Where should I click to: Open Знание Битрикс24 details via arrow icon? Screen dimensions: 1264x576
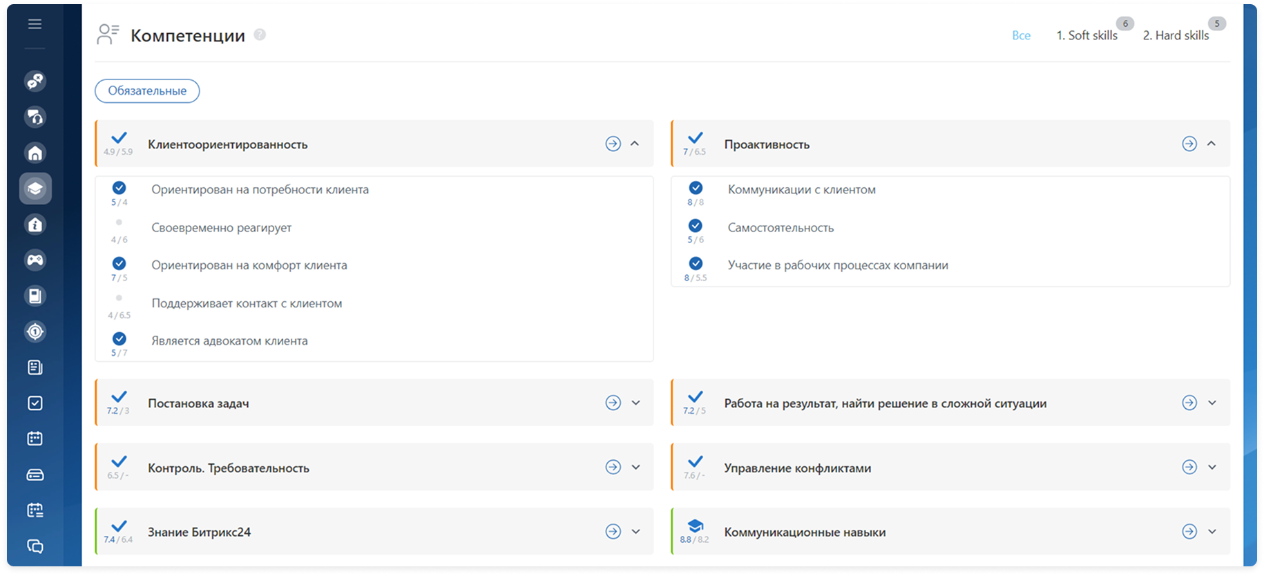(613, 531)
